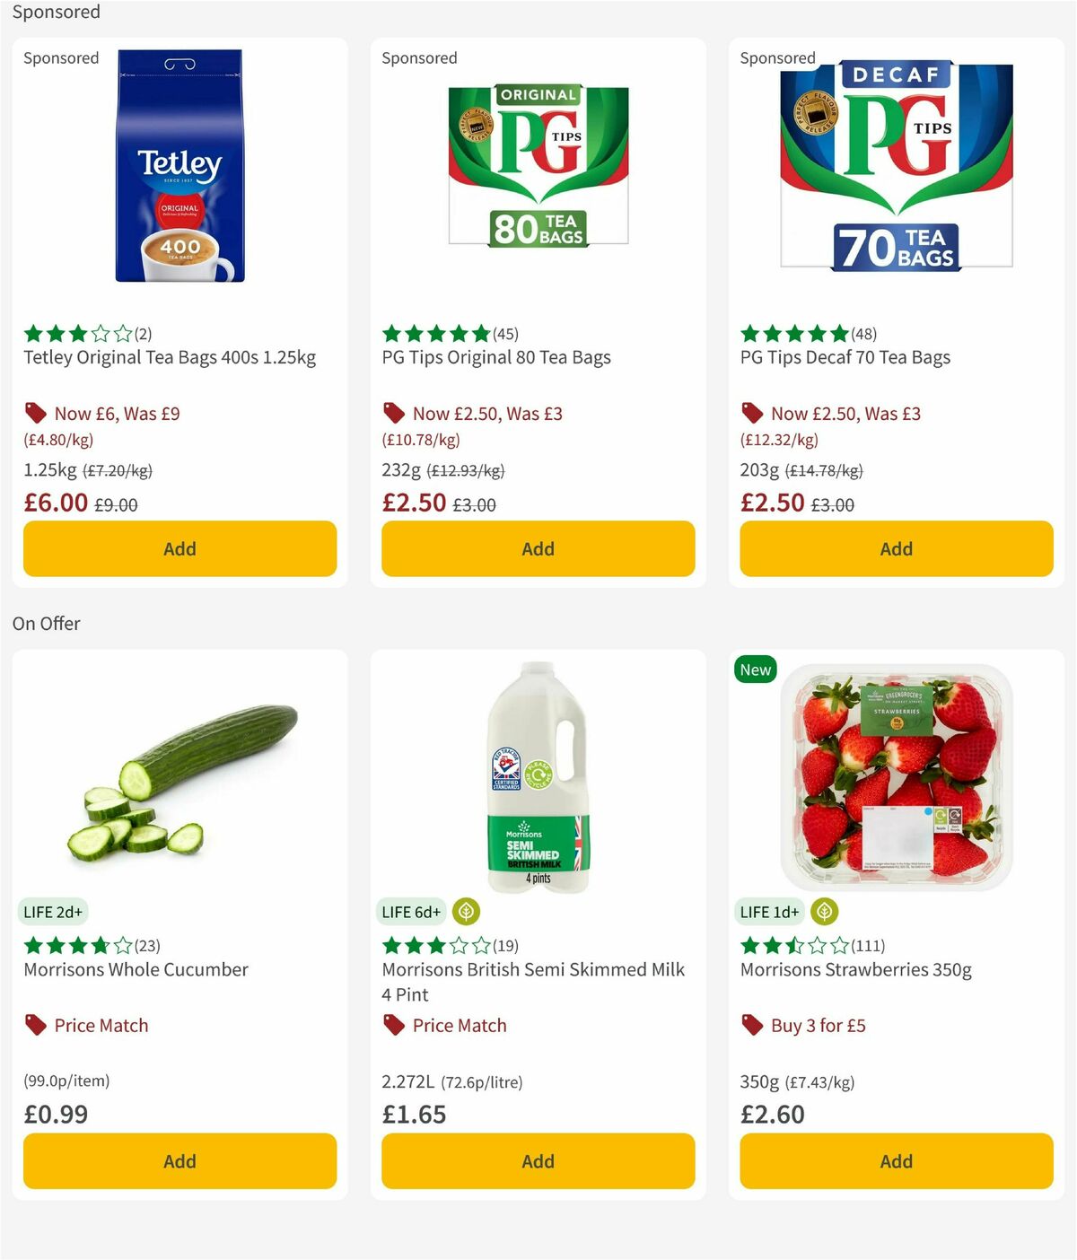Add PG Tips Original 80 Tea Bags to basket
This screenshot has width=1077, height=1260.
click(x=538, y=548)
